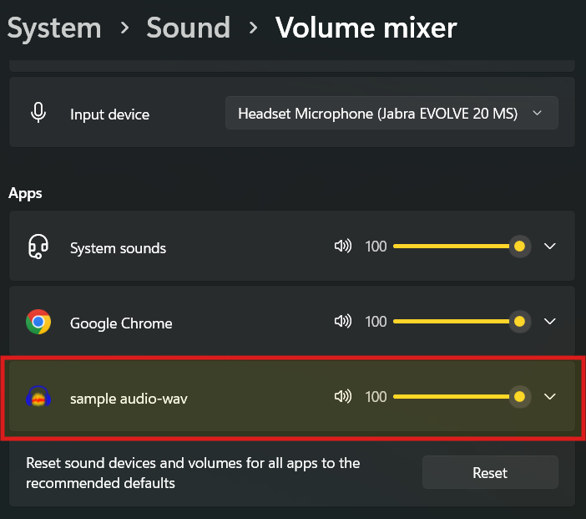Click the Input device microphone icon

[x=38, y=114]
